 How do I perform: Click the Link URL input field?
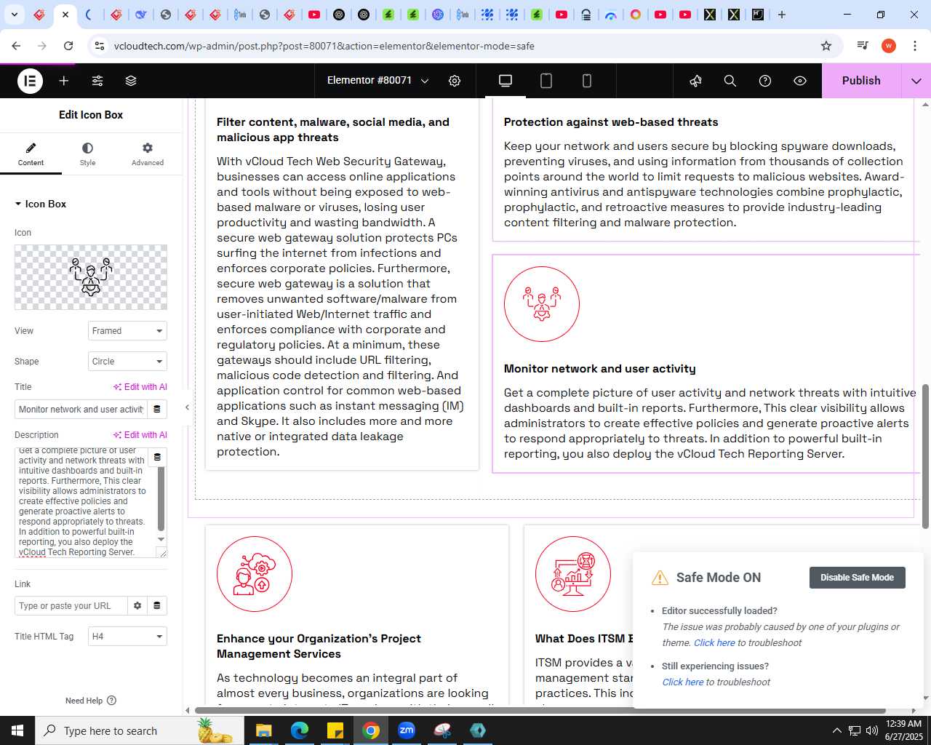[x=71, y=606]
